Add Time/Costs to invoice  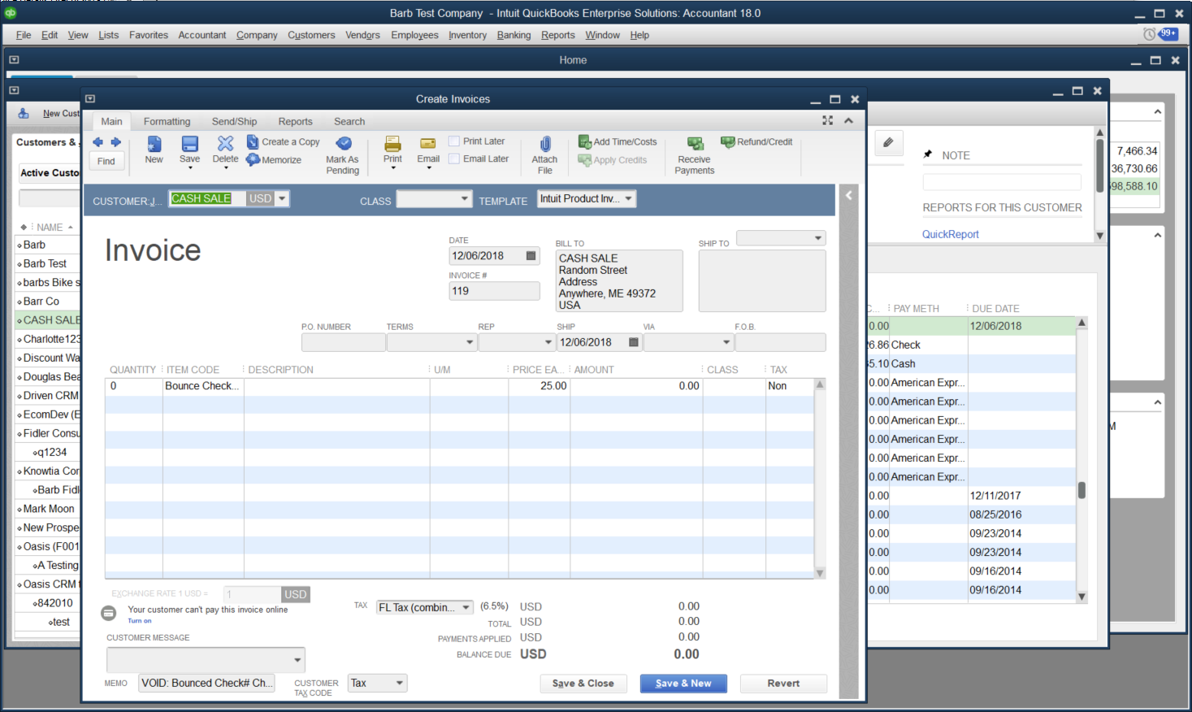(x=618, y=141)
